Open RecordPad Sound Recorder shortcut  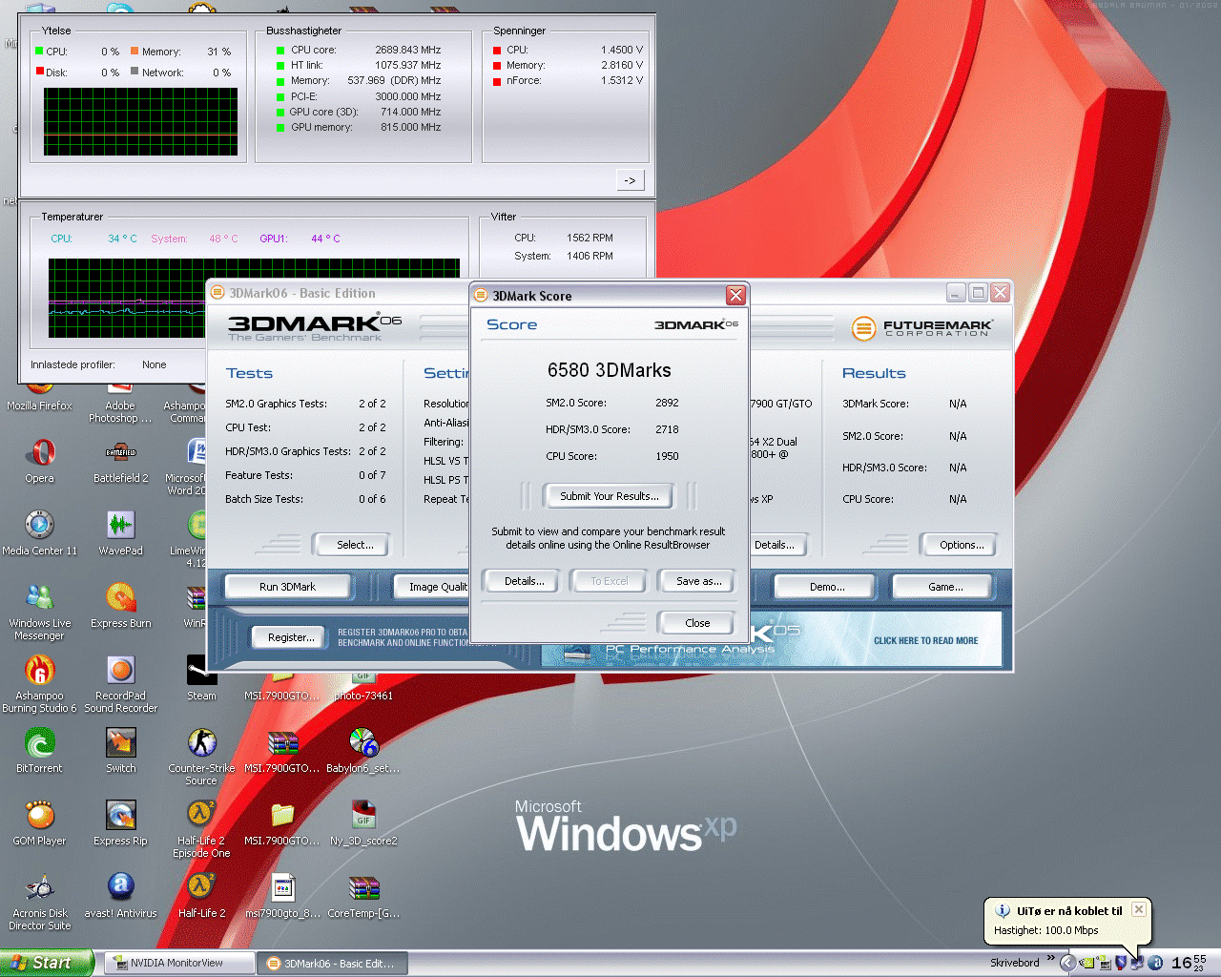tap(120, 684)
